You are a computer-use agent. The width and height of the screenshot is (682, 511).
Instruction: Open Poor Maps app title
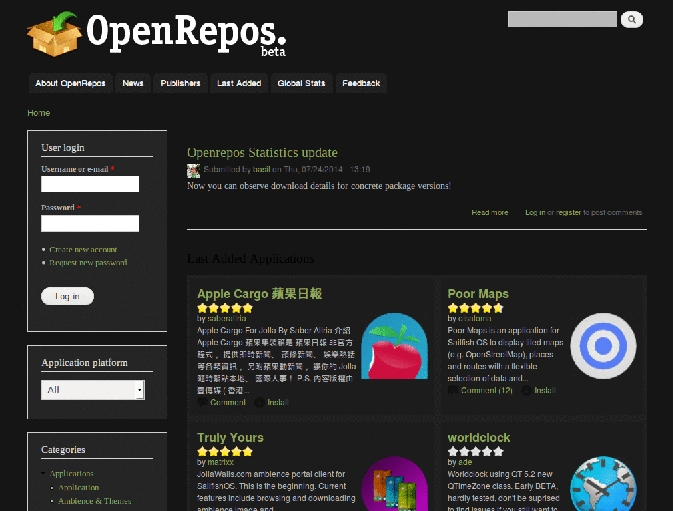(x=478, y=293)
